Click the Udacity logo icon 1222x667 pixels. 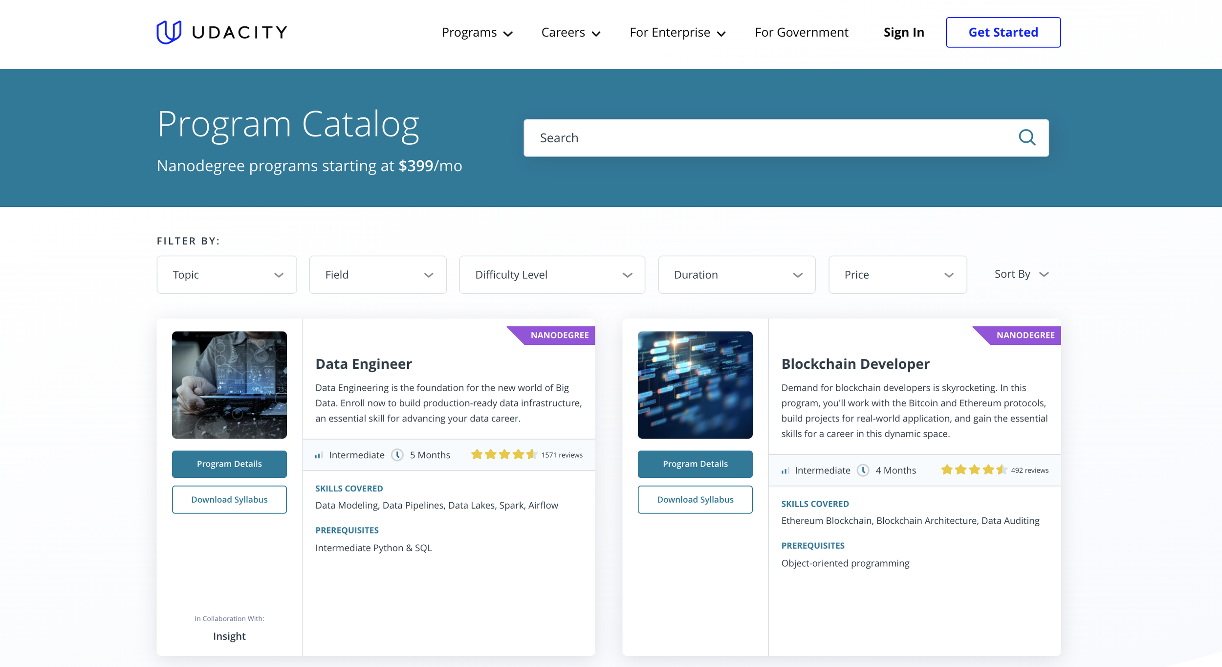click(x=169, y=32)
